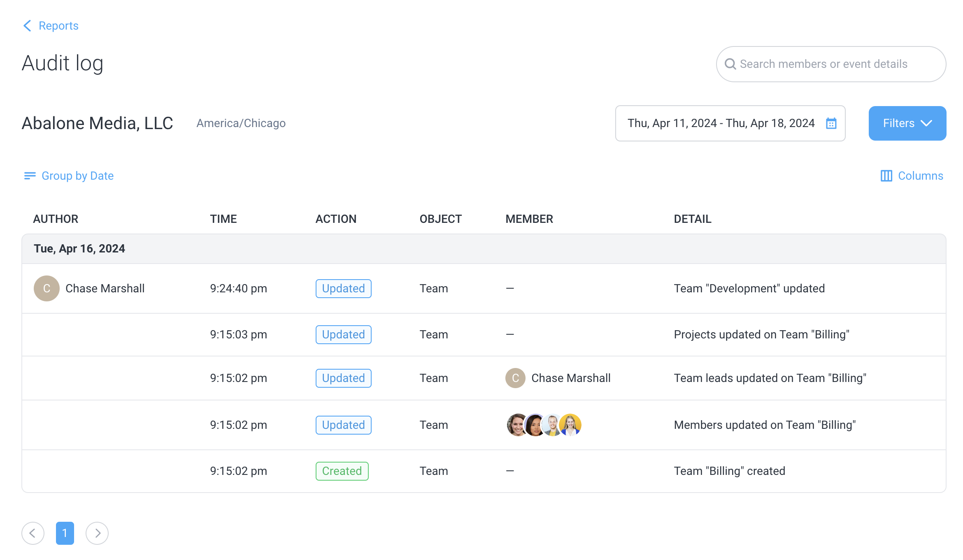Viewport: 963px width, 560px height.
Task: Click Team object in the Created row
Action: pyautogui.click(x=434, y=471)
